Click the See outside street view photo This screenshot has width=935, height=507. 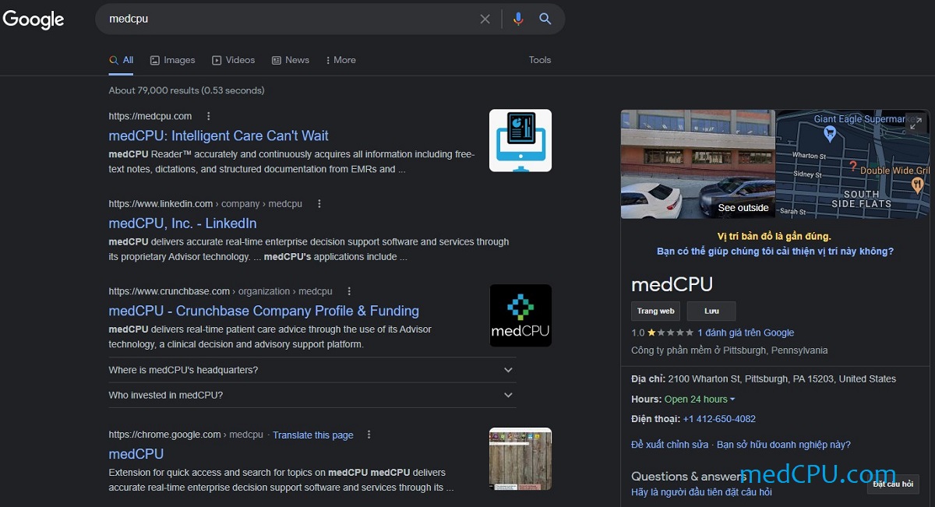pyautogui.click(x=698, y=164)
